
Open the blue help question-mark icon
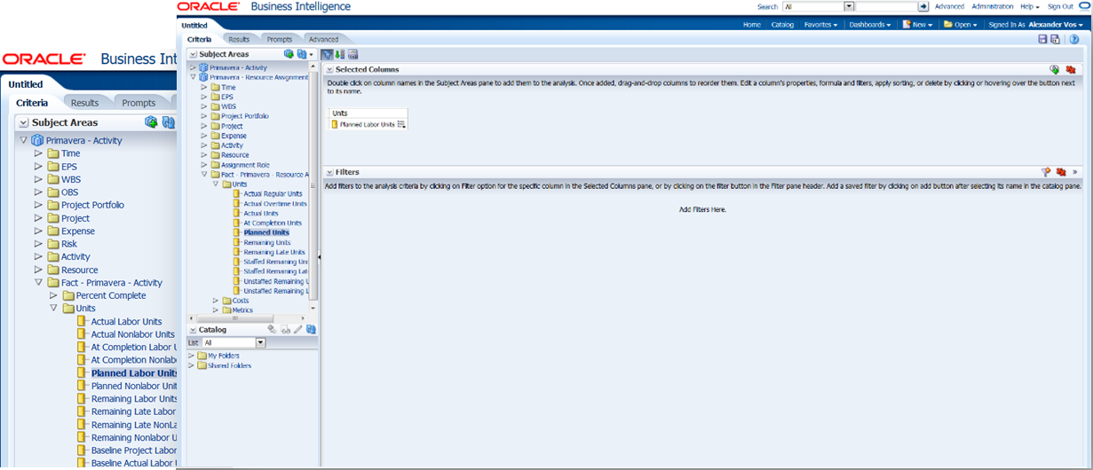1073,39
